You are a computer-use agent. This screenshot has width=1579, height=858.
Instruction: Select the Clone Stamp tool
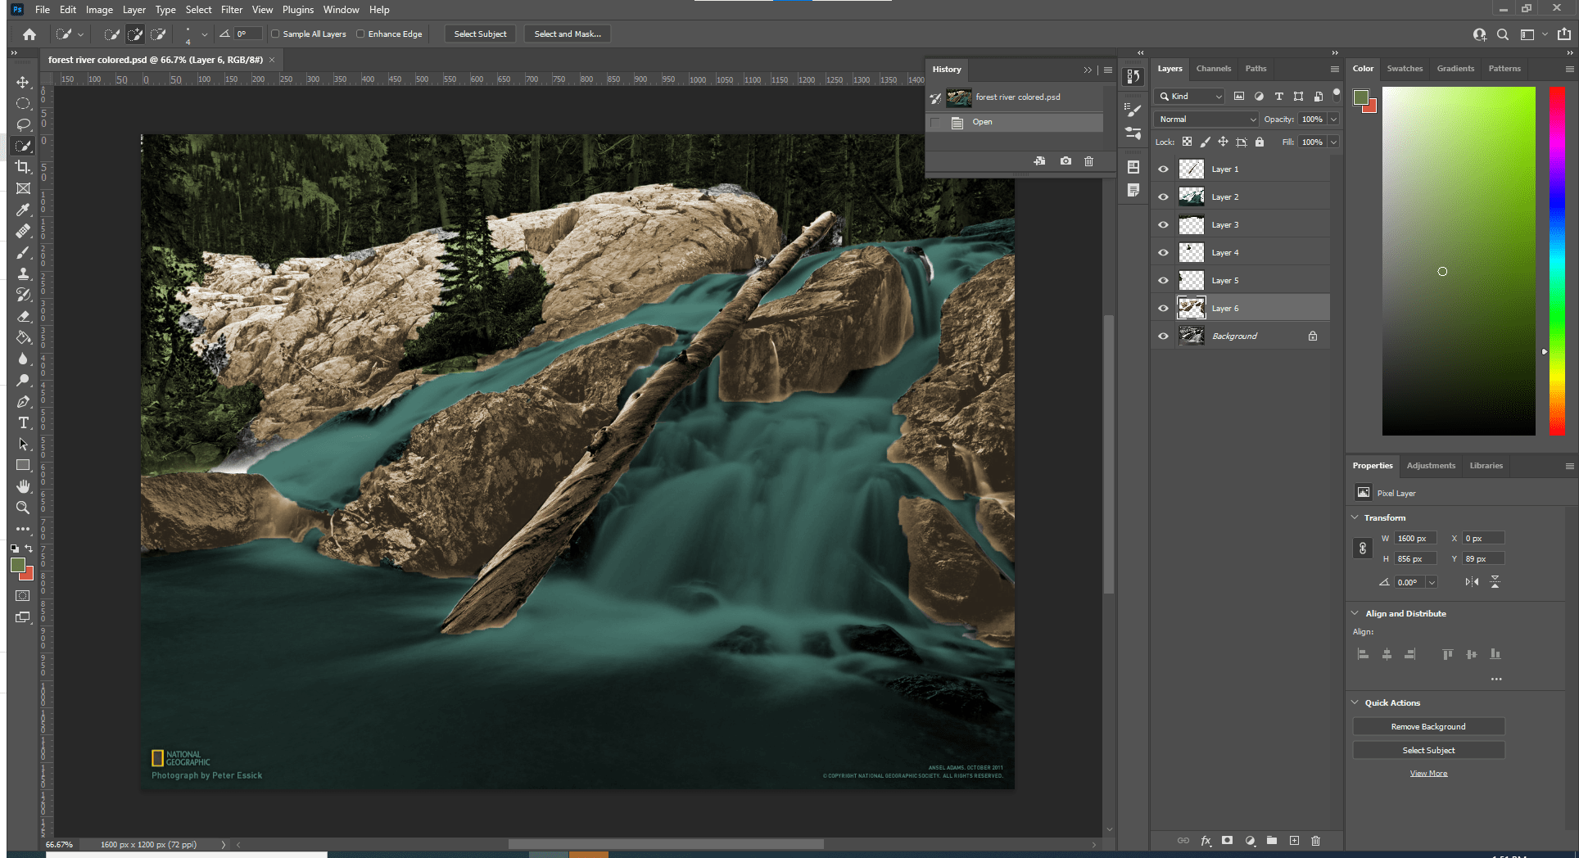point(23,273)
